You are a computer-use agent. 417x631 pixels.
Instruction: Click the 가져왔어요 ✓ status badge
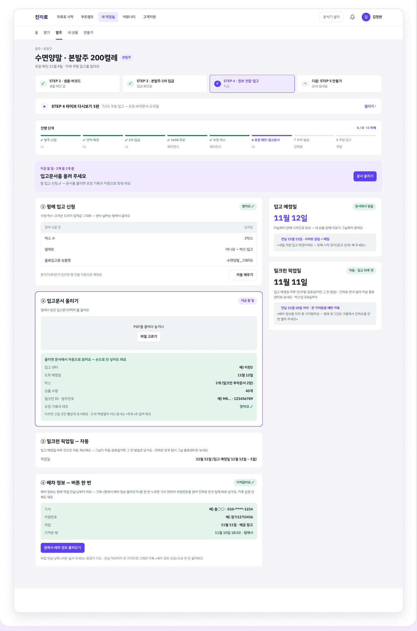pos(245,482)
